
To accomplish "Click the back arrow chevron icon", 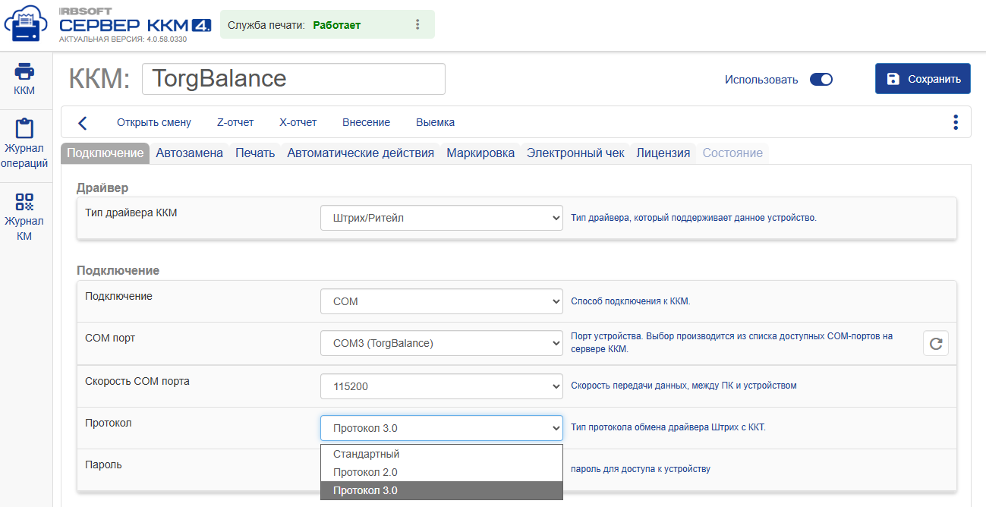I will (83, 122).
